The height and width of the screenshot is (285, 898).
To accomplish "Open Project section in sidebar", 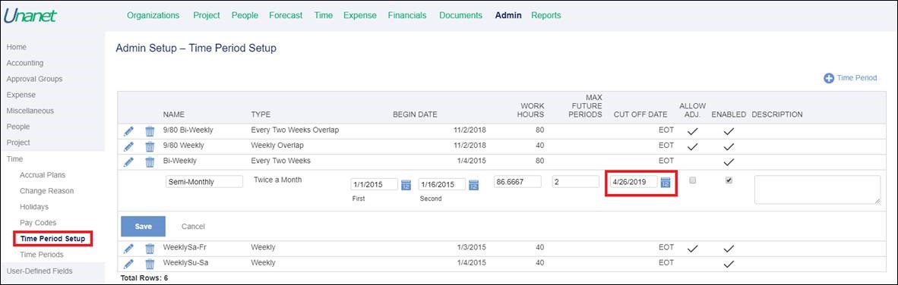I will (x=18, y=142).
